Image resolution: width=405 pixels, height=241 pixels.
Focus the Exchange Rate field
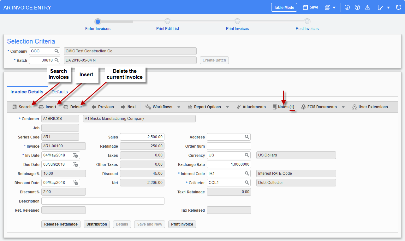pyautogui.click(x=229, y=164)
